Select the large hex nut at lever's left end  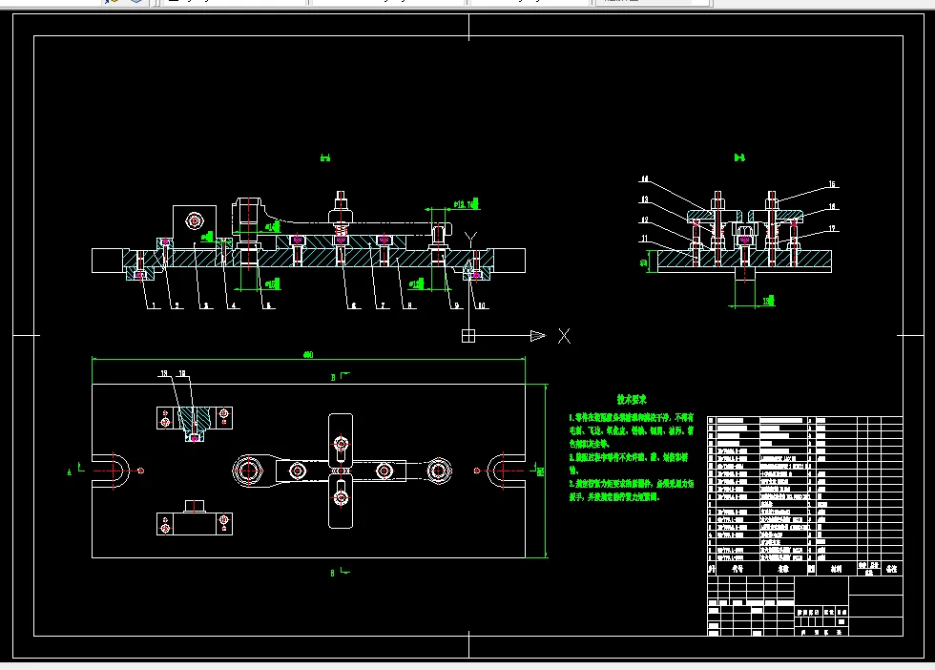click(248, 471)
